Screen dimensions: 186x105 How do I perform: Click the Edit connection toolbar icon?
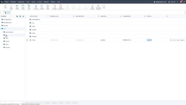42,7
